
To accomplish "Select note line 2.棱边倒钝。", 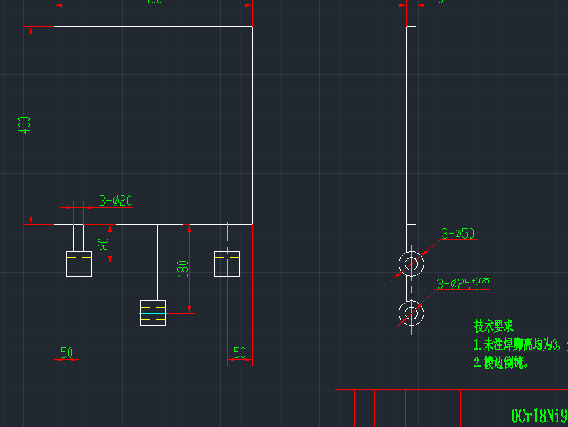I will (x=500, y=363).
